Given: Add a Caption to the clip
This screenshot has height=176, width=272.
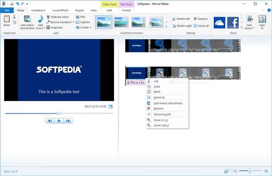Looking at the screenshot, I should click(83, 22).
